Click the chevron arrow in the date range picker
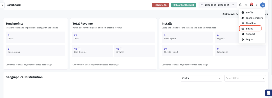The image size is (272, 98). (233, 5)
